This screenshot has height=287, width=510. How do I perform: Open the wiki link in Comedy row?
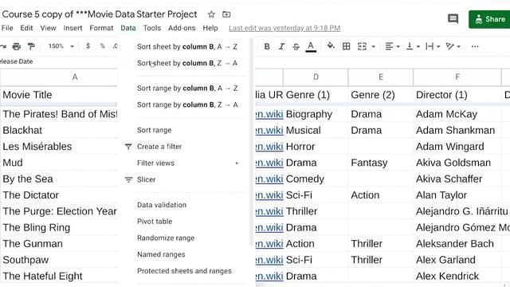click(269, 179)
